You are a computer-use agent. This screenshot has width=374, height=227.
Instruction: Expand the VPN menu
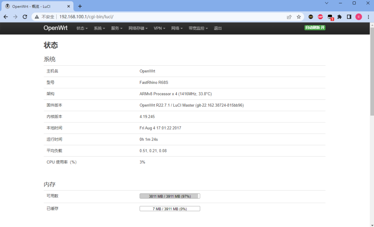tap(159, 28)
